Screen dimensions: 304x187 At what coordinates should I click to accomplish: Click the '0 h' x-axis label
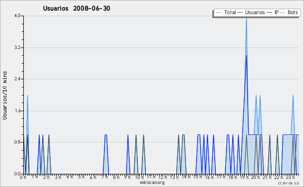coord(23,177)
